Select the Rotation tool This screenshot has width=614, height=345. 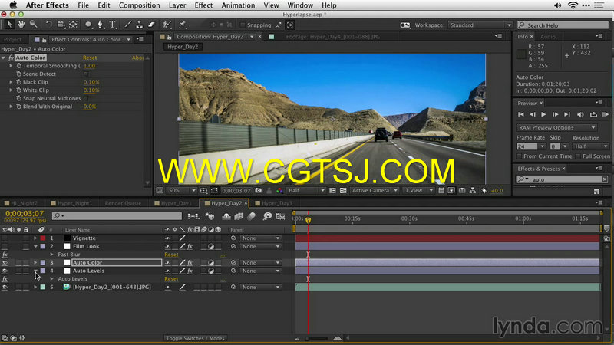tap(48, 25)
